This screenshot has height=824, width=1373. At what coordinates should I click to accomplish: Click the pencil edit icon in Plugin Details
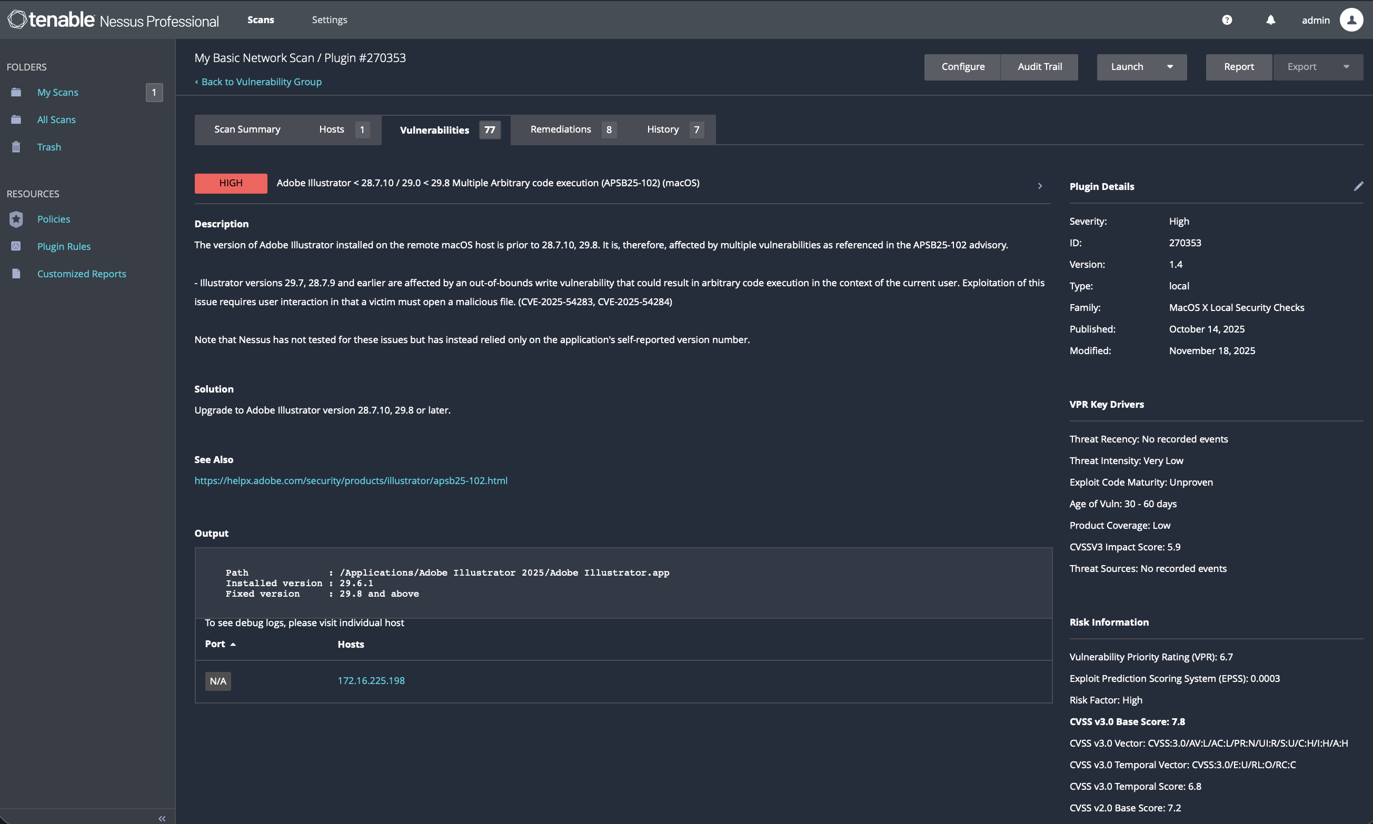pyautogui.click(x=1358, y=187)
